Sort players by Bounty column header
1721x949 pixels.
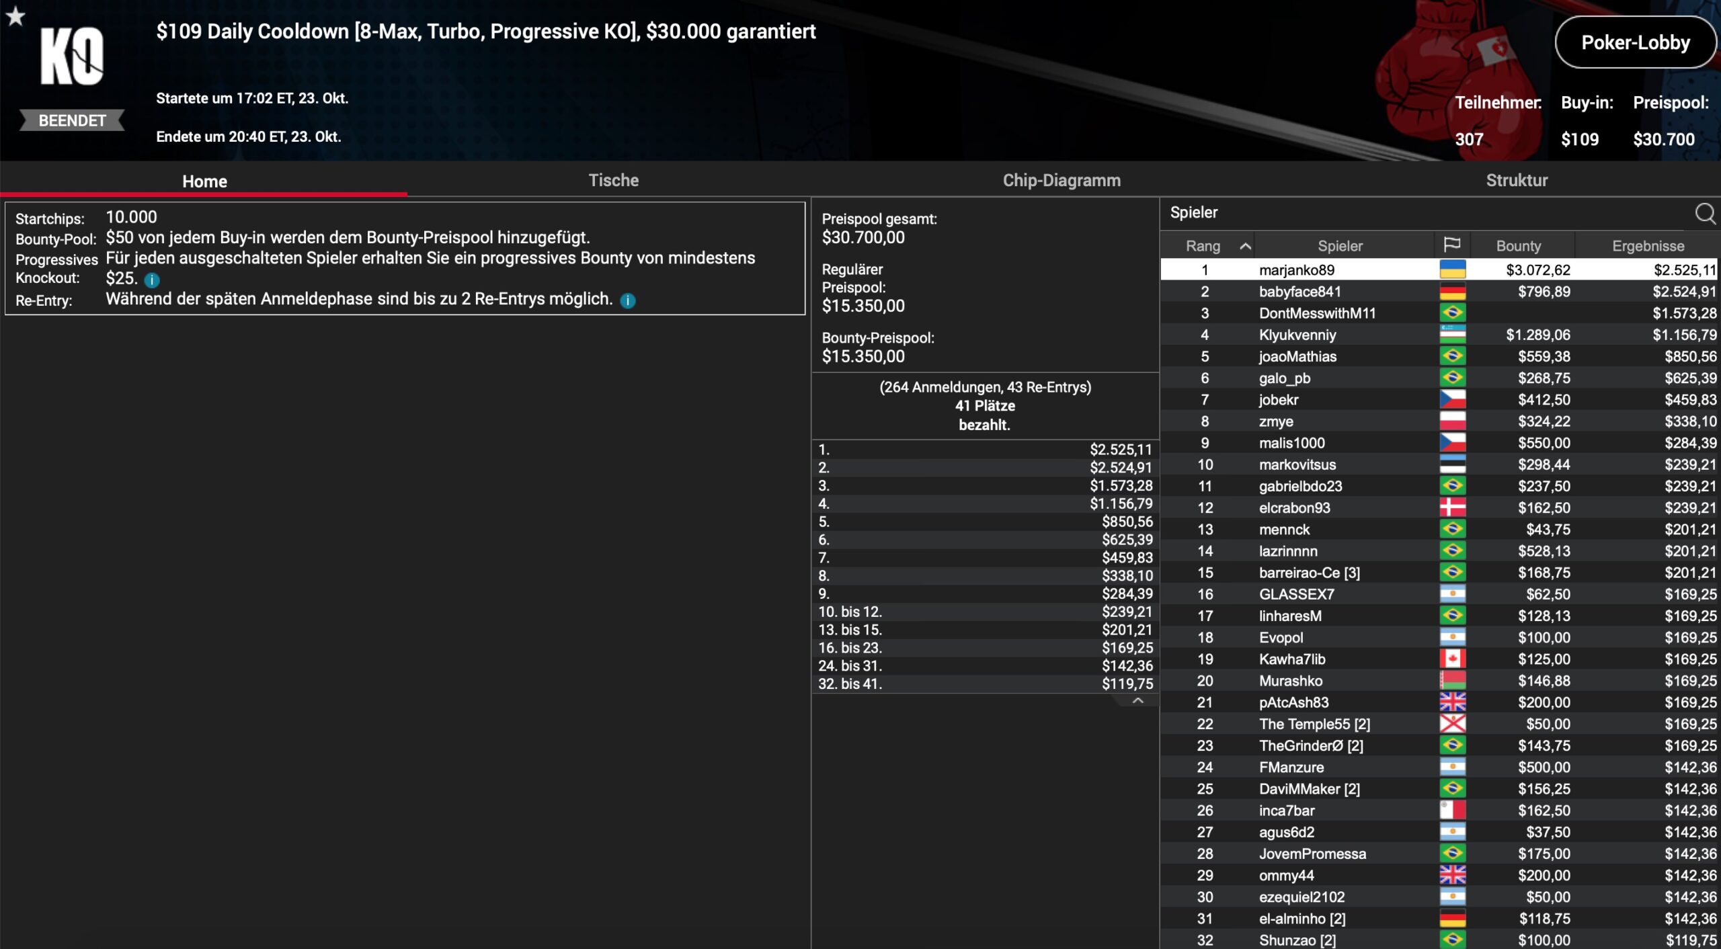[x=1518, y=246]
